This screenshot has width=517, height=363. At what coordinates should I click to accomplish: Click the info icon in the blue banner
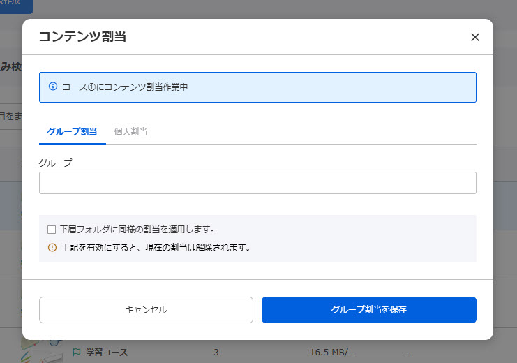(x=53, y=87)
